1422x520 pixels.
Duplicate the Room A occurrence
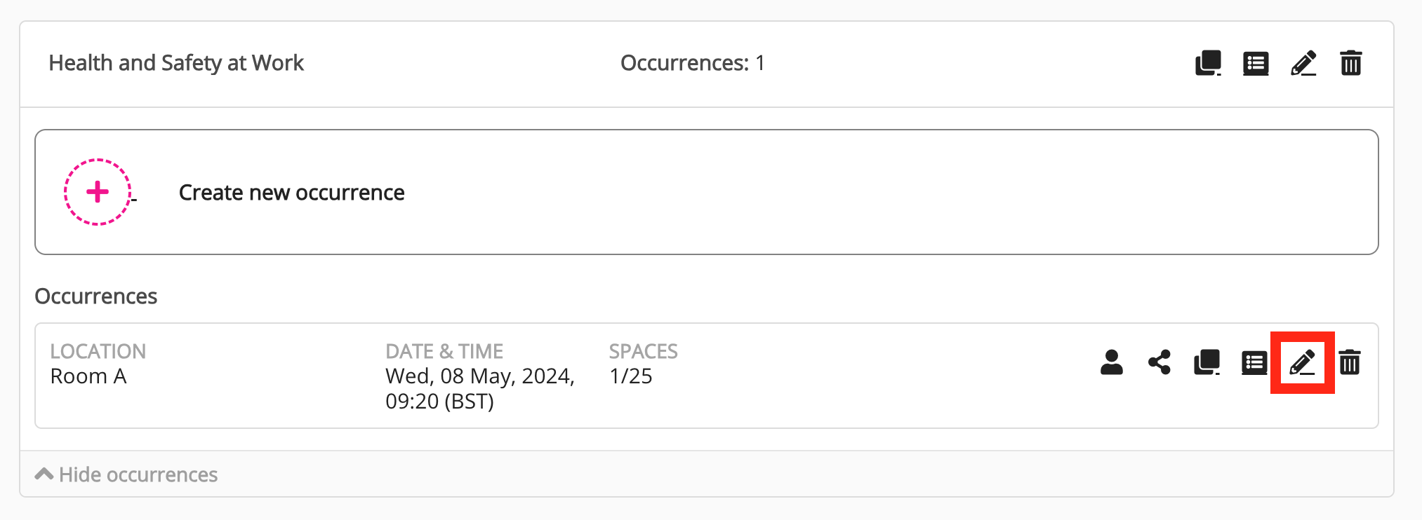(1207, 362)
